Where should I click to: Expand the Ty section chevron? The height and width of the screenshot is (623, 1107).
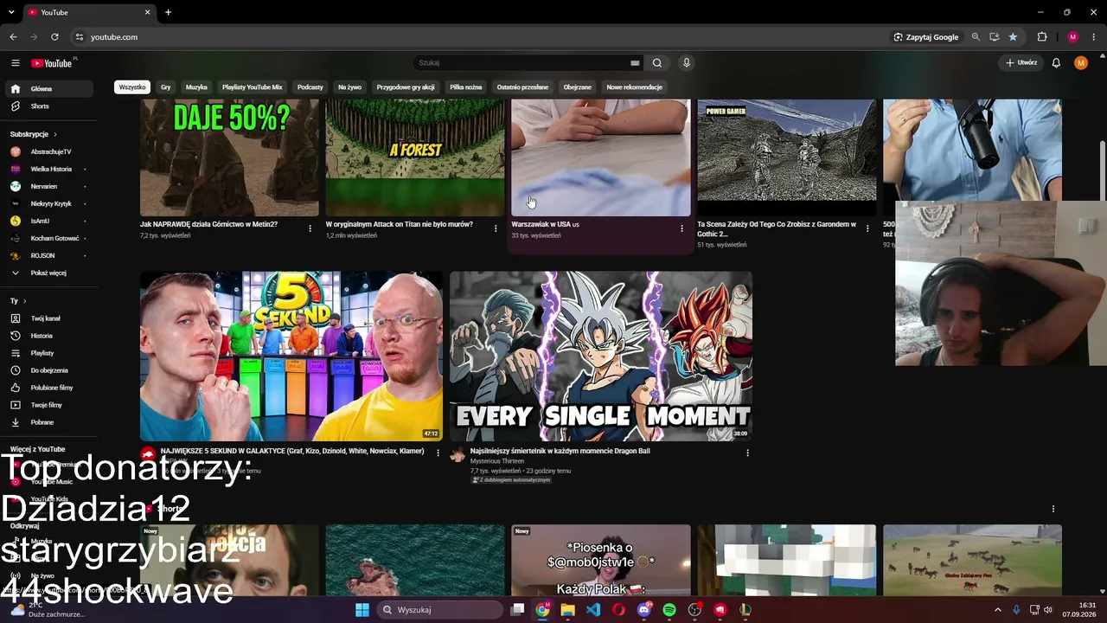(25, 301)
